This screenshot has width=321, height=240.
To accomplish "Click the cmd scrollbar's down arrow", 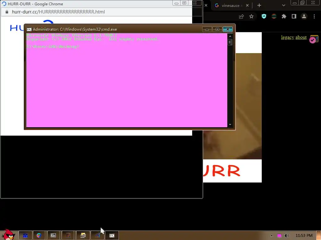I will [230, 125].
